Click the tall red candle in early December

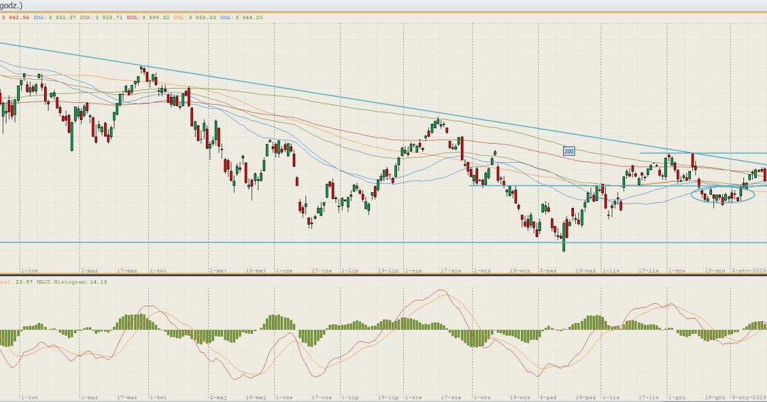[x=693, y=160]
